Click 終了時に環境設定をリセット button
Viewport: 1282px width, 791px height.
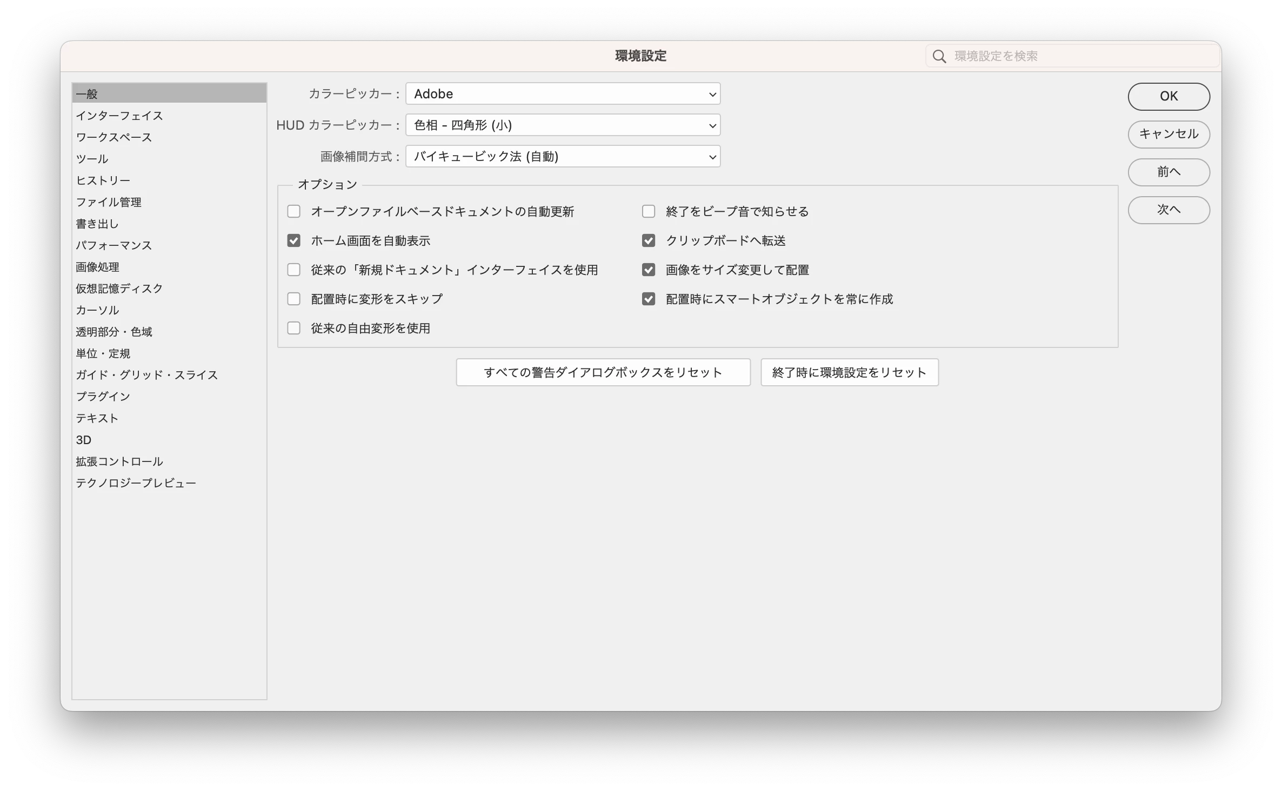tap(849, 372)
